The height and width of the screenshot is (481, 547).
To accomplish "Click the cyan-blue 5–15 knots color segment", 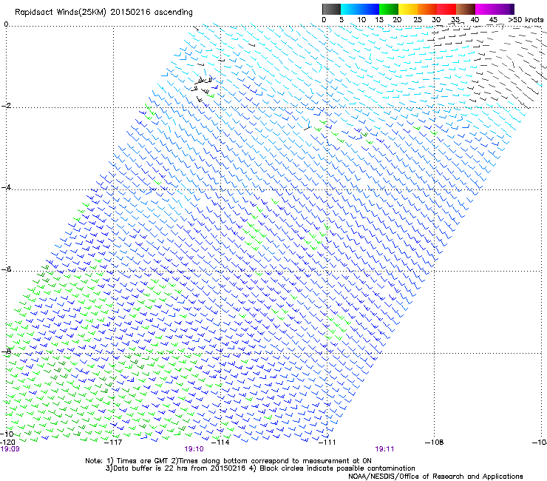I will (x=360, y=9).
